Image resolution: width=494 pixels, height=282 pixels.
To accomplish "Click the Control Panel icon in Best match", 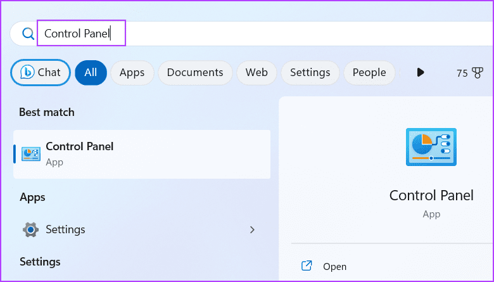I will pos(31,153).
